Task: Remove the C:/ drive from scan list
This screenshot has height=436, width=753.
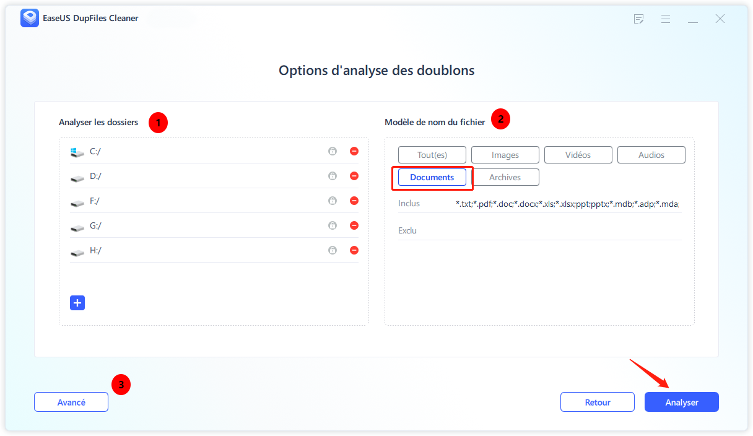Action: click(x=354, y=151)
